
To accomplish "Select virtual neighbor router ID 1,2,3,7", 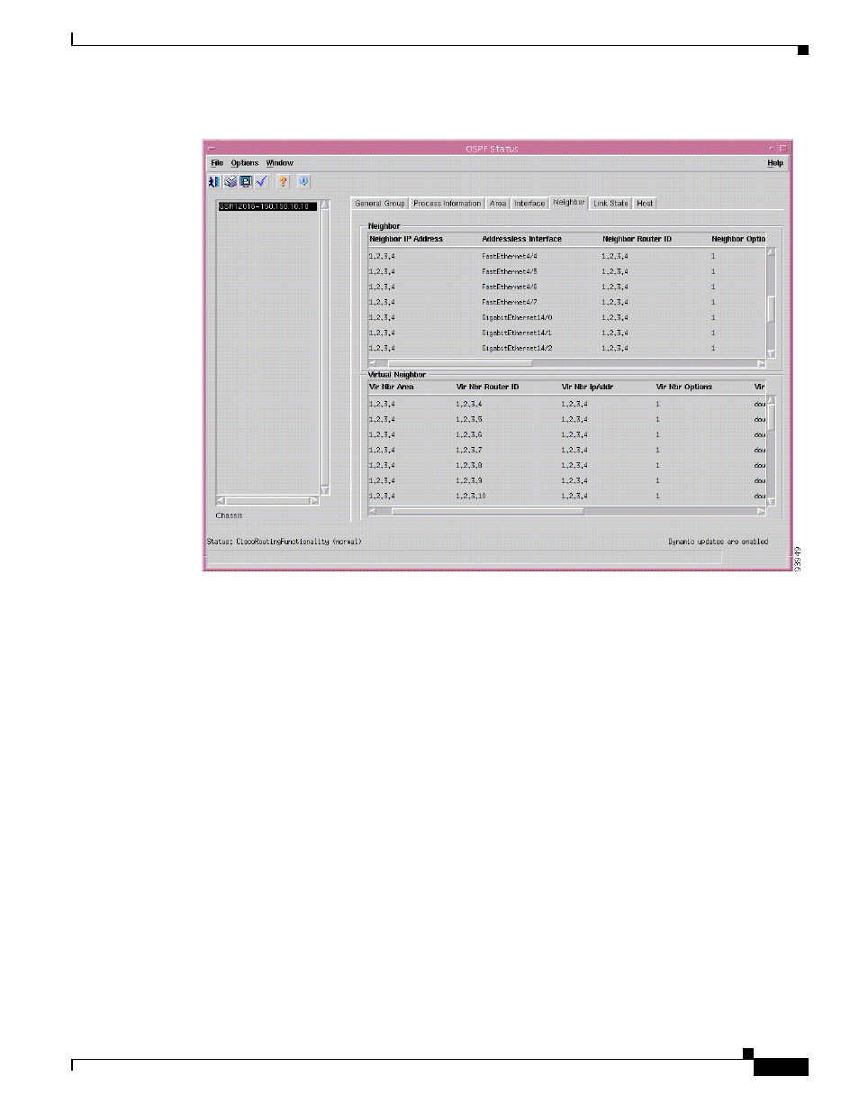I will point(468,450).
